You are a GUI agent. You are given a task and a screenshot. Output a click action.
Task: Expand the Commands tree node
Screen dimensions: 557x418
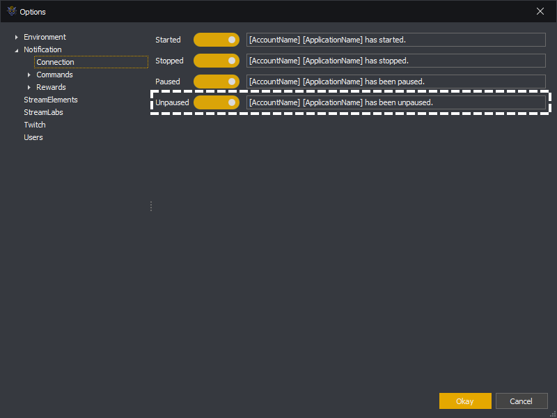click(x=29, y=75)
